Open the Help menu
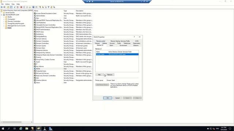Screen dimensions: 234x131 coord(18,4)
